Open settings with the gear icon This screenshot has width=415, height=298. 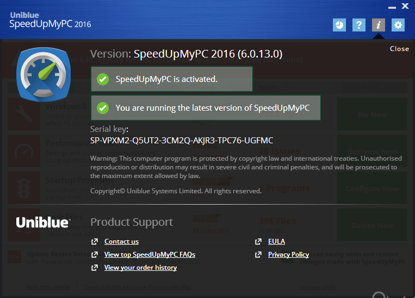[x=398, y=25]
